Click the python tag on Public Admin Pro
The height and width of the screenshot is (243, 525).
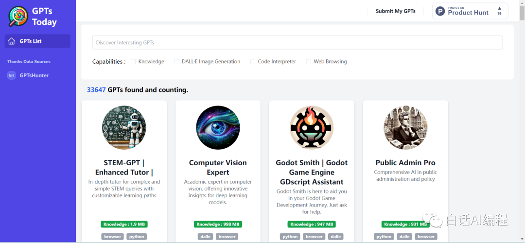384,237
